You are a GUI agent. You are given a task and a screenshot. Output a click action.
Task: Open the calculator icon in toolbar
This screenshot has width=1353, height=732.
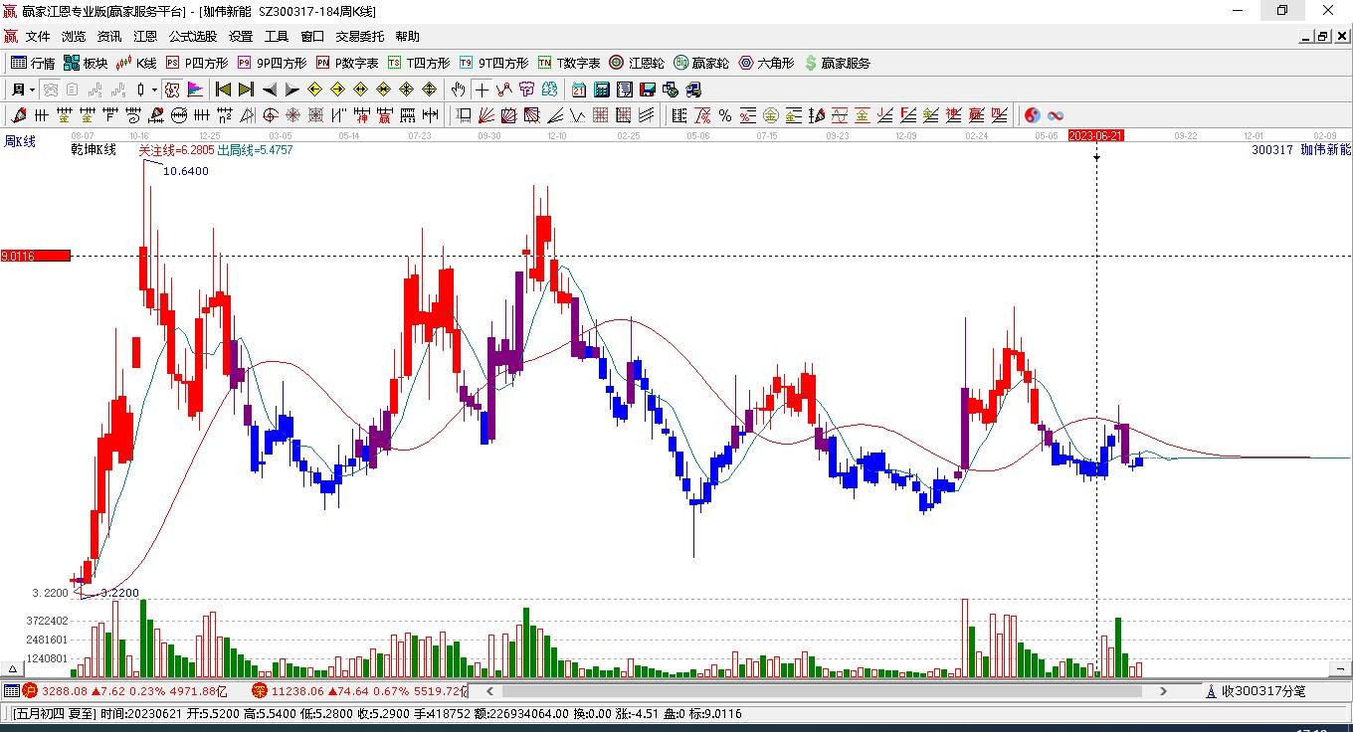tap(602, 90)
